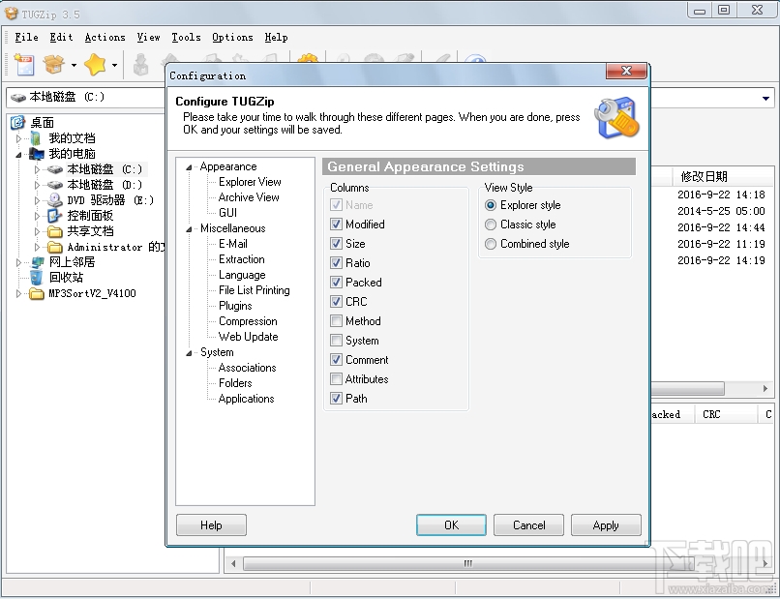The height and width of the screenshot is (599, 780).
Task: Uncheck the CRC column checkbox
Action: coord(336,302)
